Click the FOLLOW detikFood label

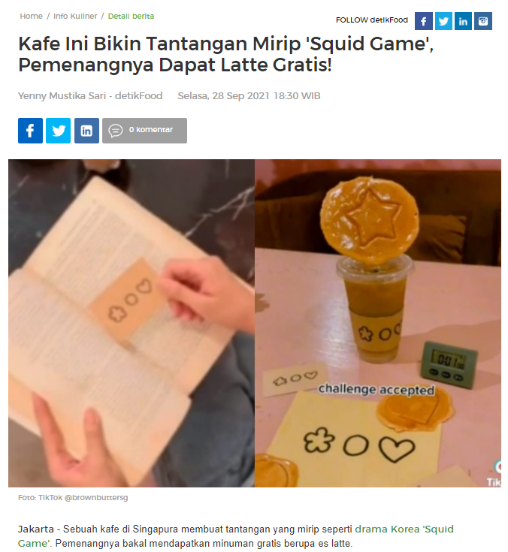(x=372, y=20)
